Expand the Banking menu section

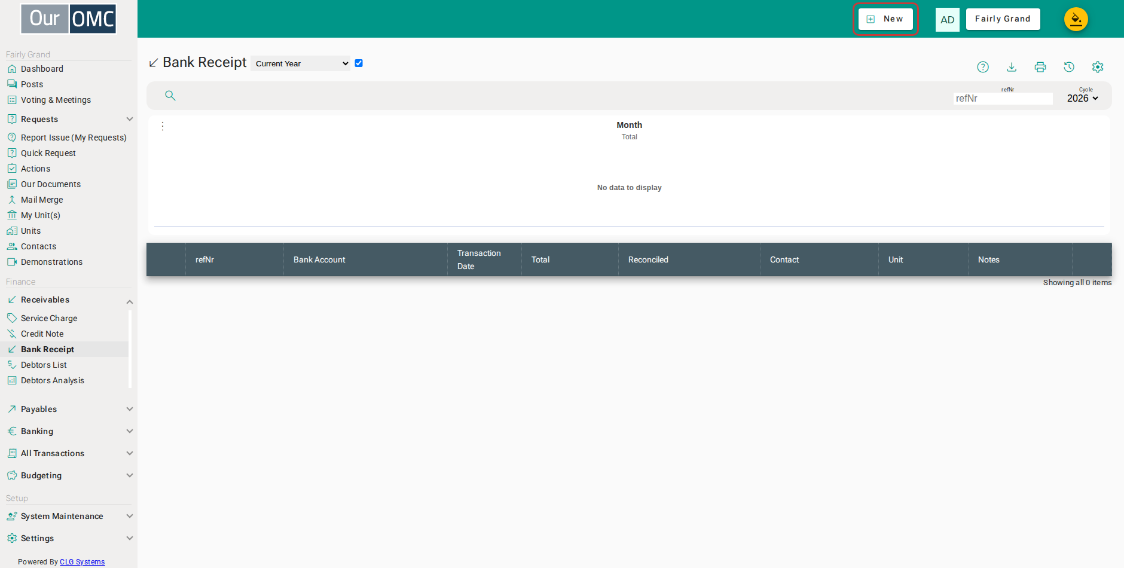pos(69,431)
